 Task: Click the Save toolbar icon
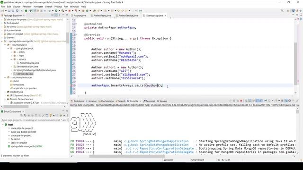coord(9,11)
